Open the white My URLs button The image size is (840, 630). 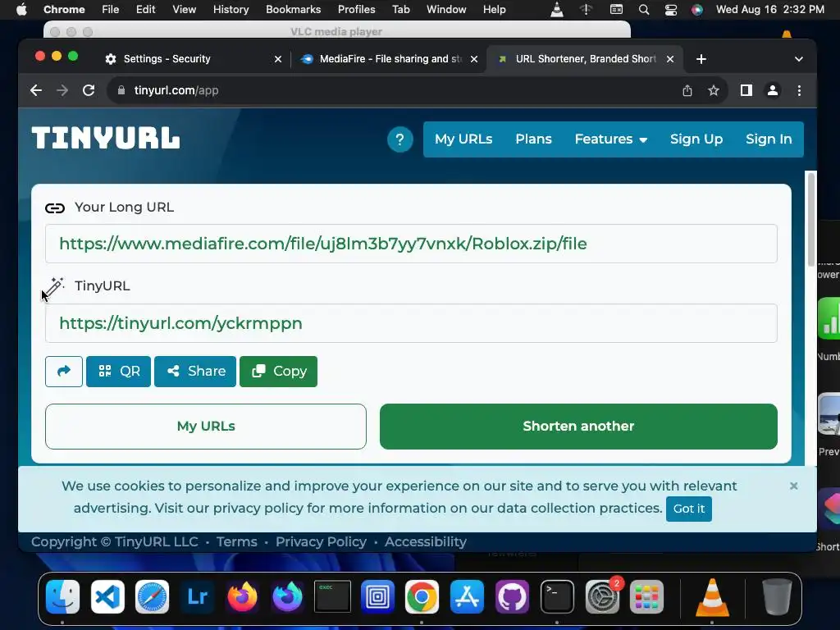pyautogui.click(x=206, y=427)
